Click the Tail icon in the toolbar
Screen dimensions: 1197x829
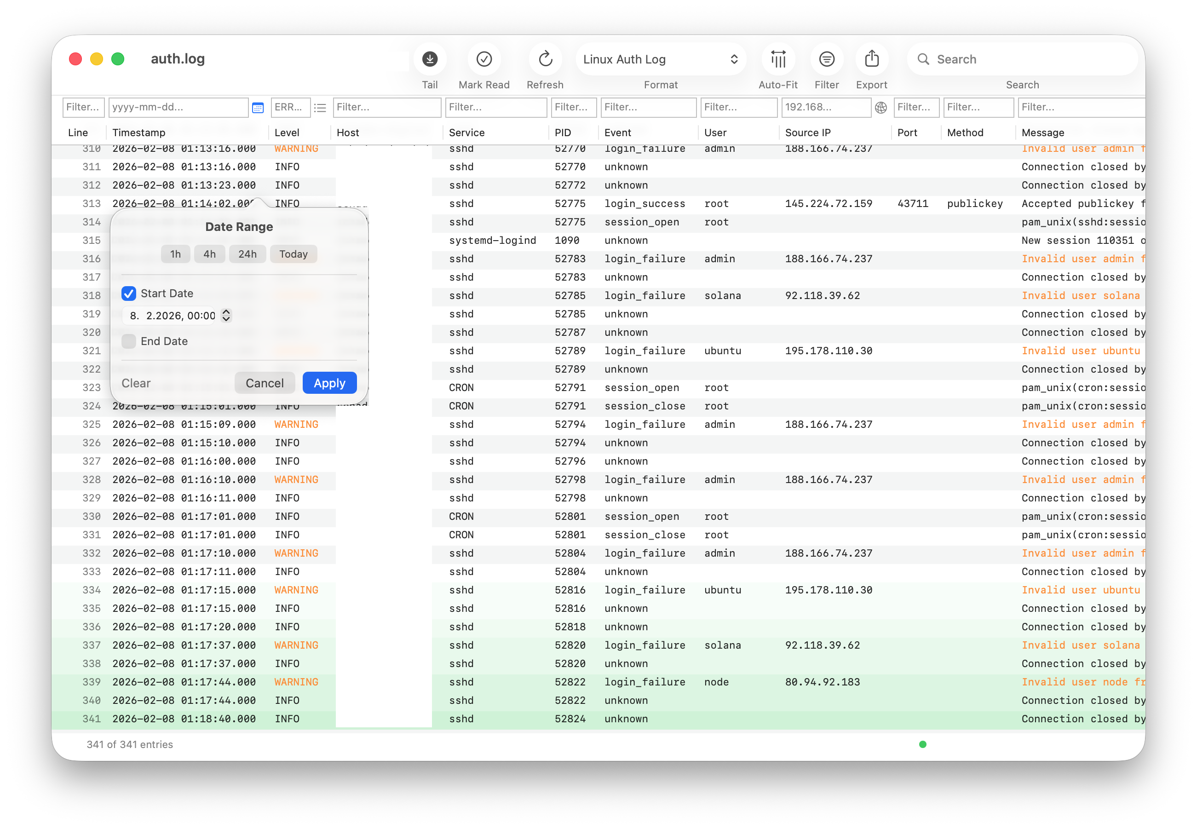tap(430, 59)
